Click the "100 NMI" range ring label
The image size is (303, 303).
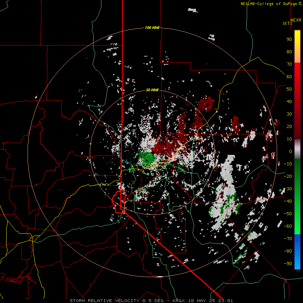152,28
